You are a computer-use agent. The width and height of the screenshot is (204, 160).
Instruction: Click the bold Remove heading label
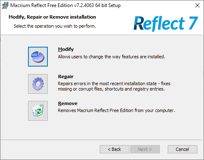coord(68,103)
